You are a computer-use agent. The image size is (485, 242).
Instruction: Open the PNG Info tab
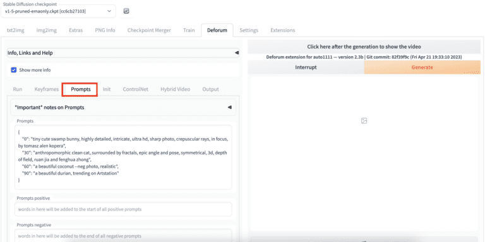pyautogui.click(x=105, y=30)
